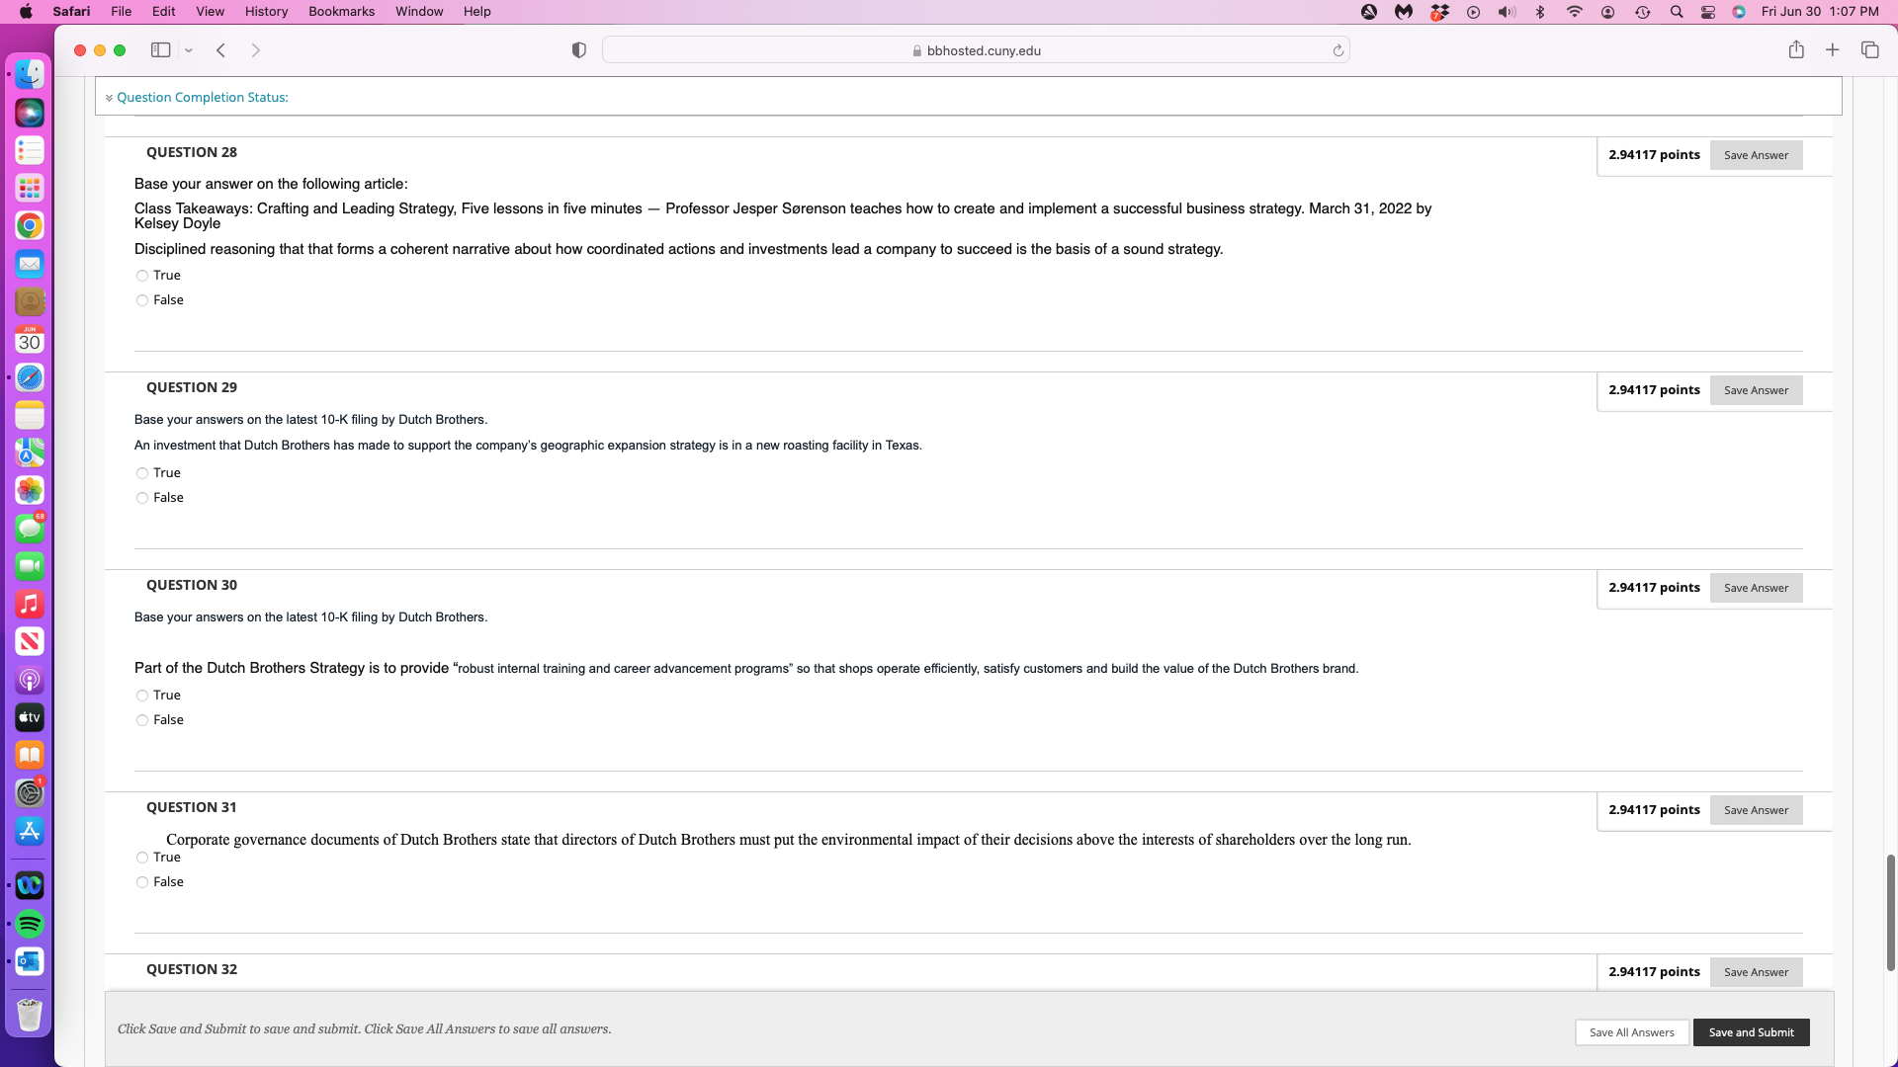Open the sidebar options dropdown arrow

(189, 50)
